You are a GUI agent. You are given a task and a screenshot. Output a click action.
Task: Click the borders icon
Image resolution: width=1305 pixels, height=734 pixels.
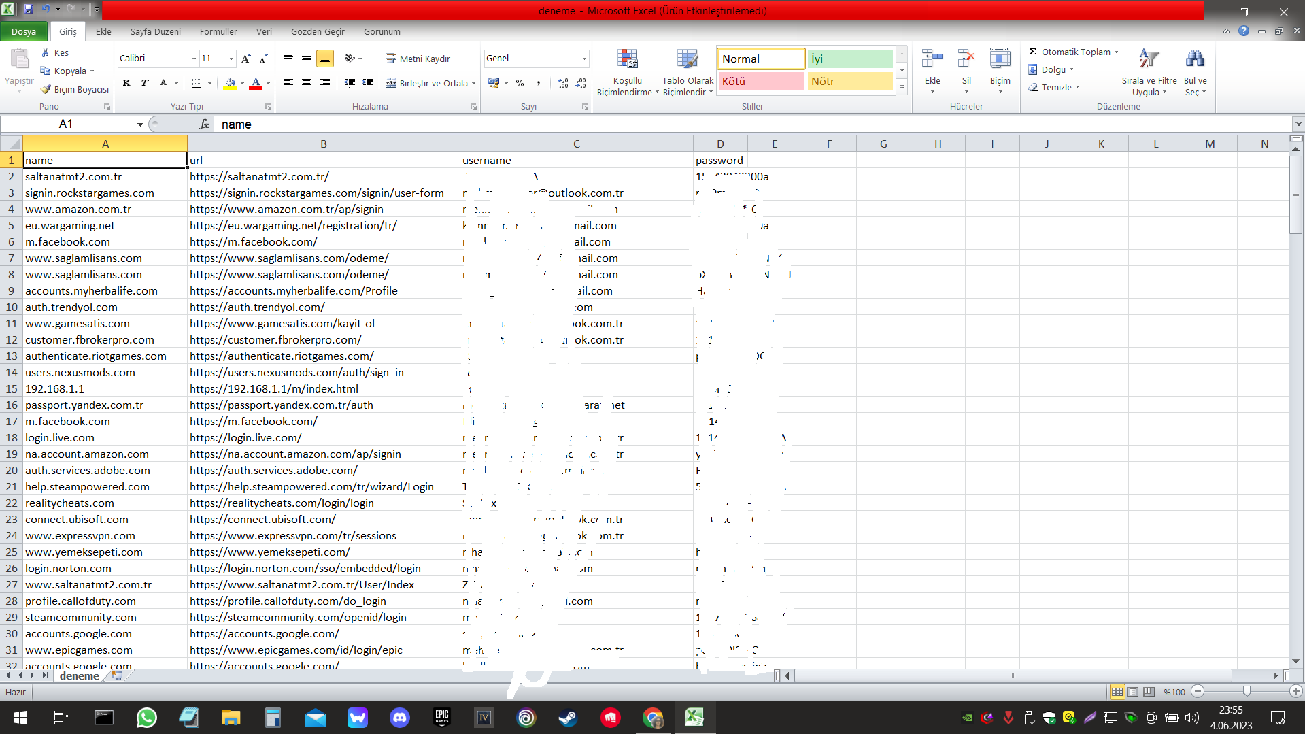pos(197,83)
